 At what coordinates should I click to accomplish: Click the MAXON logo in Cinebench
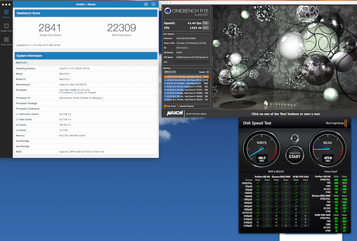tap(174, 113)
